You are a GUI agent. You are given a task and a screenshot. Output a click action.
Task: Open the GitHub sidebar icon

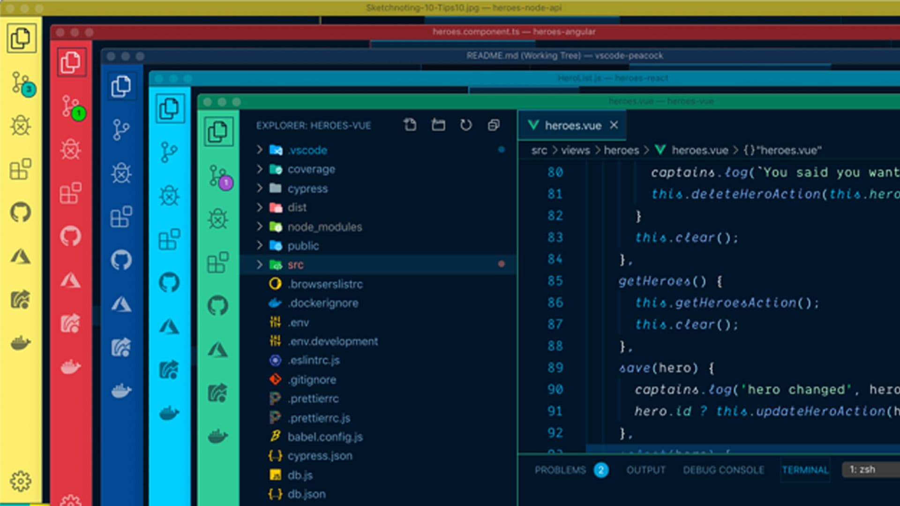218,305
